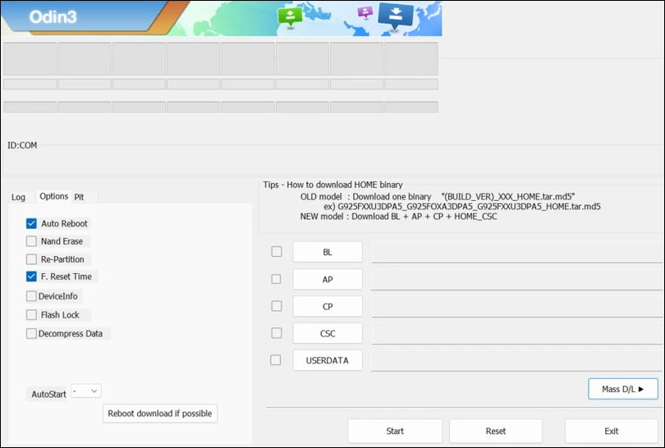Open the AutoStart dropdown
Viewport: 665px width, 448px height.
pos(86,392)
